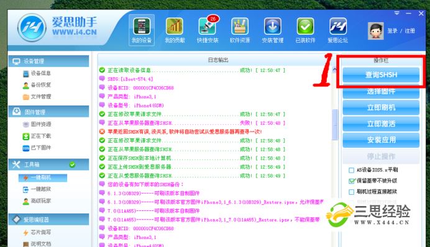Collapse the 固件管理 sidebar section
The image size is (430, 247).
pos(49,112)
